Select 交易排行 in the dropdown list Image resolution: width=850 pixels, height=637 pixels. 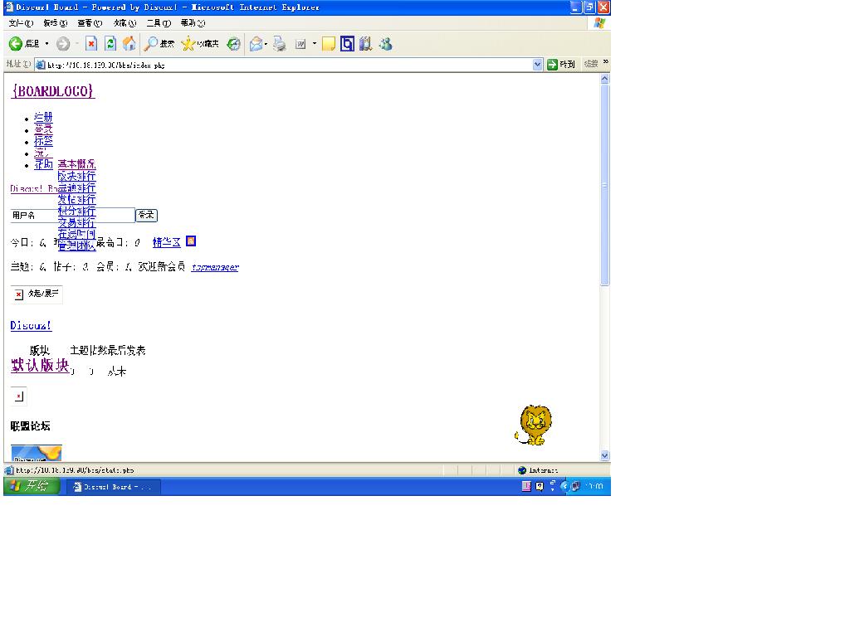[x=77, y=222]
